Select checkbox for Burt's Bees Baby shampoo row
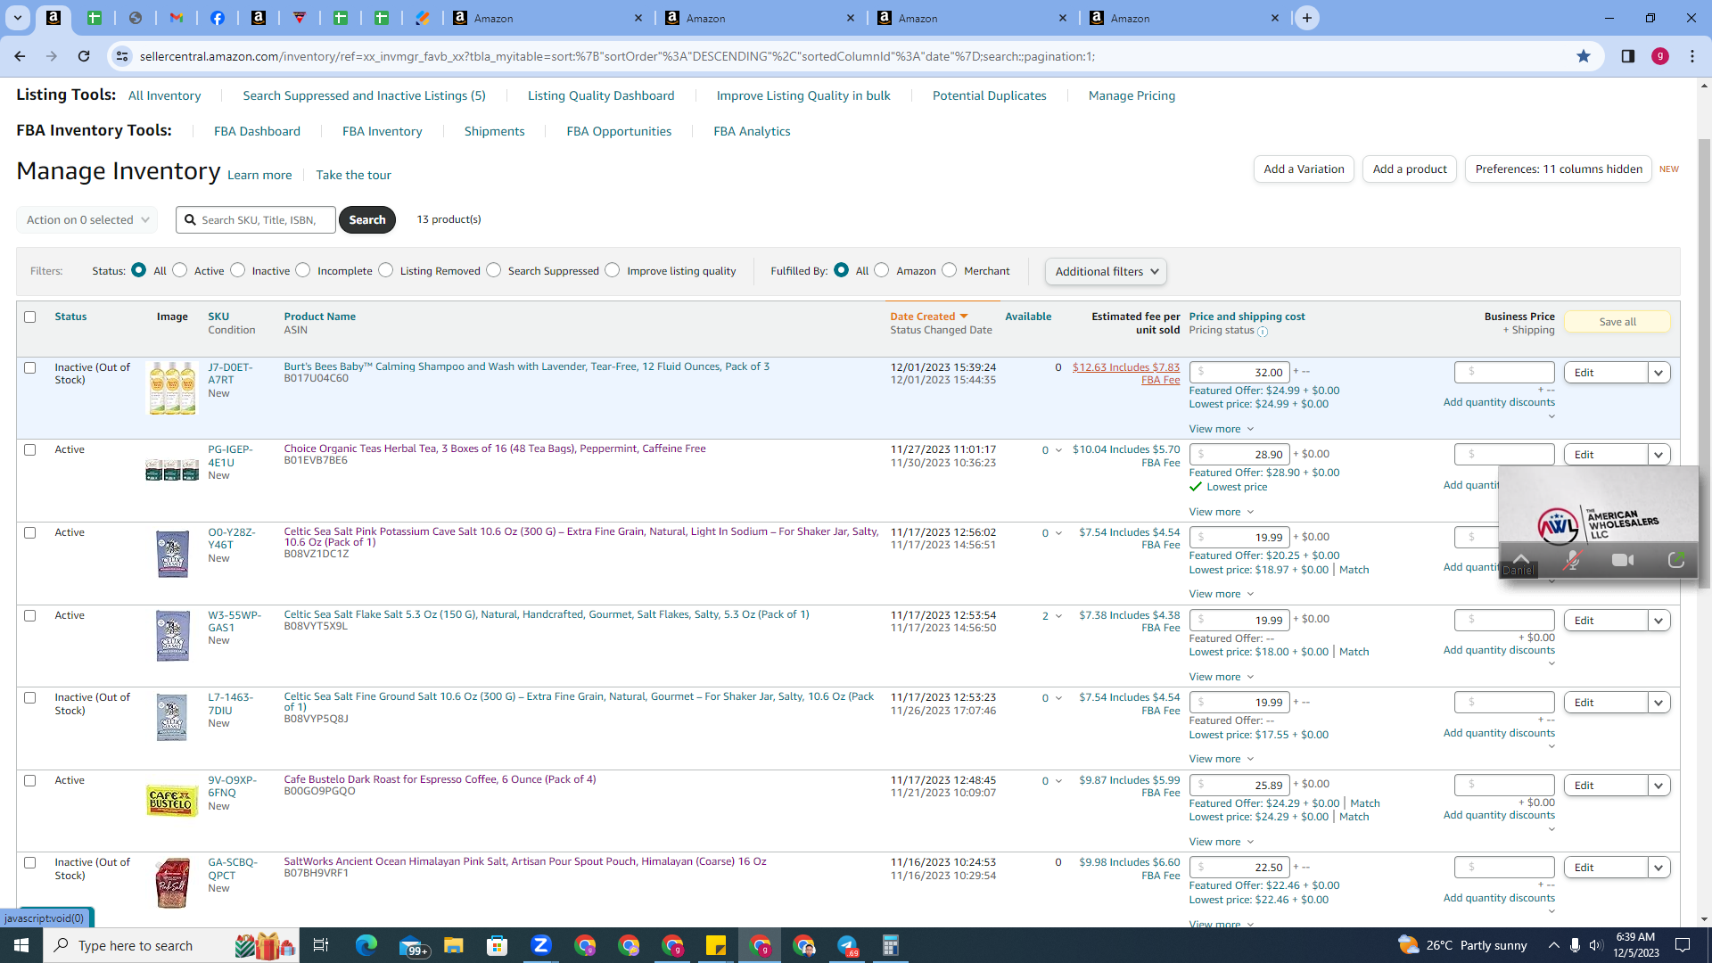This screenshot has height=963, width=1712. coord(30,367)
